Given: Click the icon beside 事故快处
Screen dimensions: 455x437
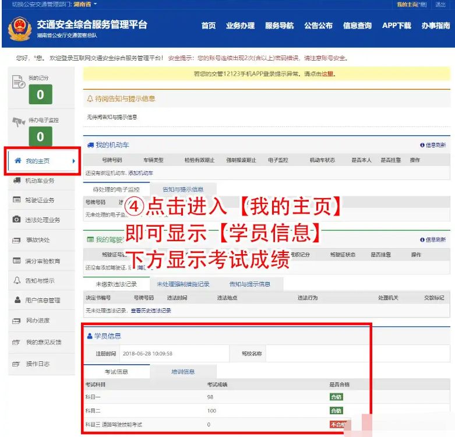Looking at the screenshot, I should tap(16, 240).
